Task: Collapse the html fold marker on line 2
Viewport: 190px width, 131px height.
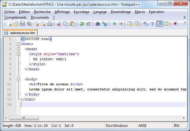Action: click(x=18, y=44)
